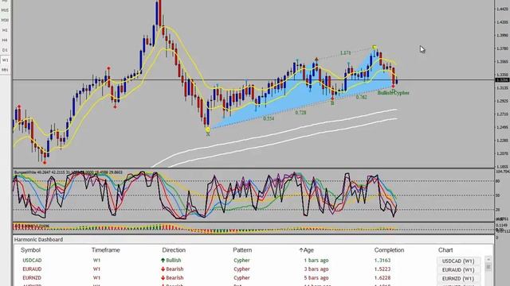The height and width of the screenshot is (286, 510).
Task: Click the red down arrow in EURNZD row
Action: point(163,278)
